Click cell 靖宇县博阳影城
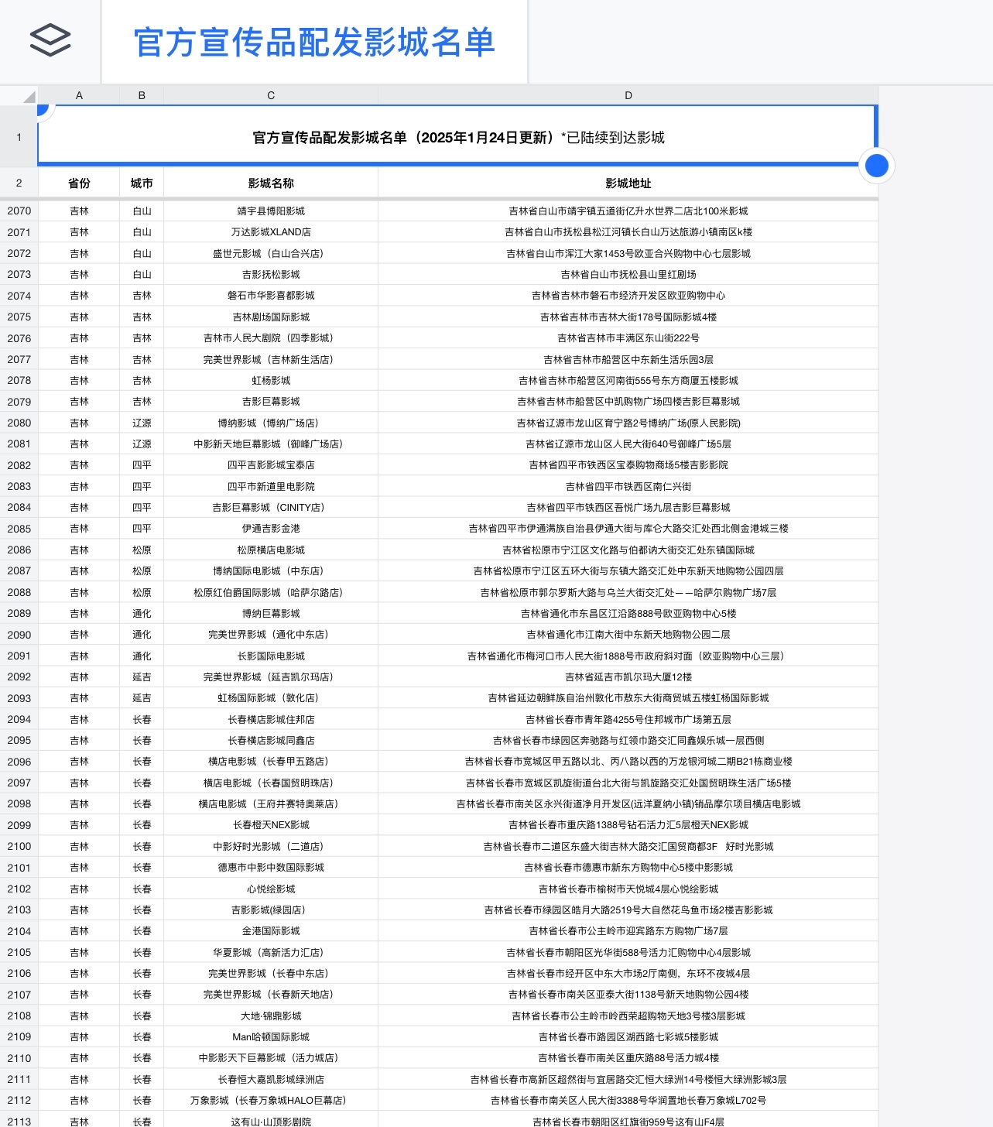 pos(271,211)
